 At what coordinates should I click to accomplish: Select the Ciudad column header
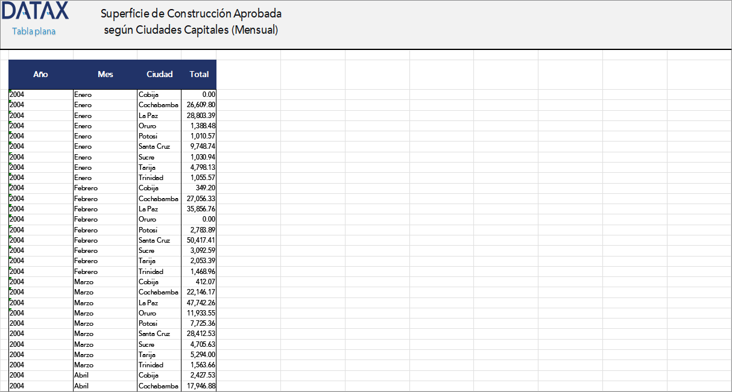click(x=159, y=75)
